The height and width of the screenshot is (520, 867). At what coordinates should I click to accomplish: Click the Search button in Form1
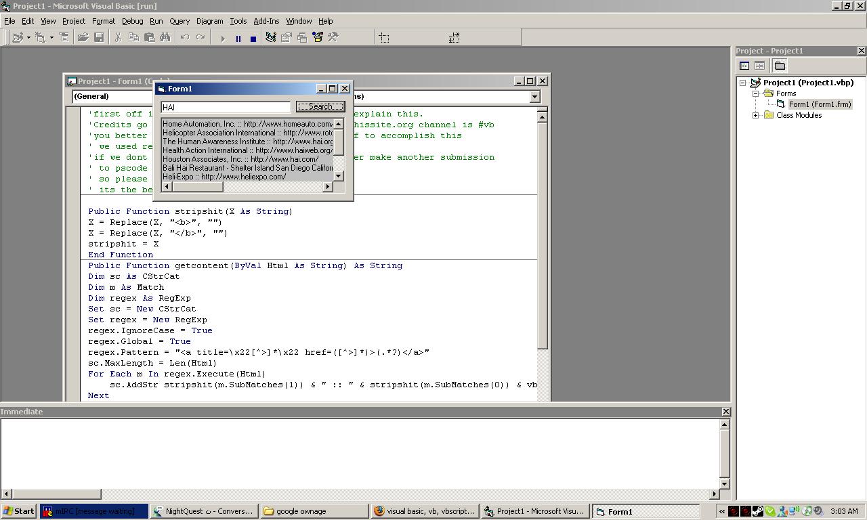(320, 107)
